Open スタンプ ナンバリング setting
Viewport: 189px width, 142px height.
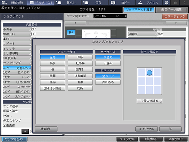click(x=17, y=72)
